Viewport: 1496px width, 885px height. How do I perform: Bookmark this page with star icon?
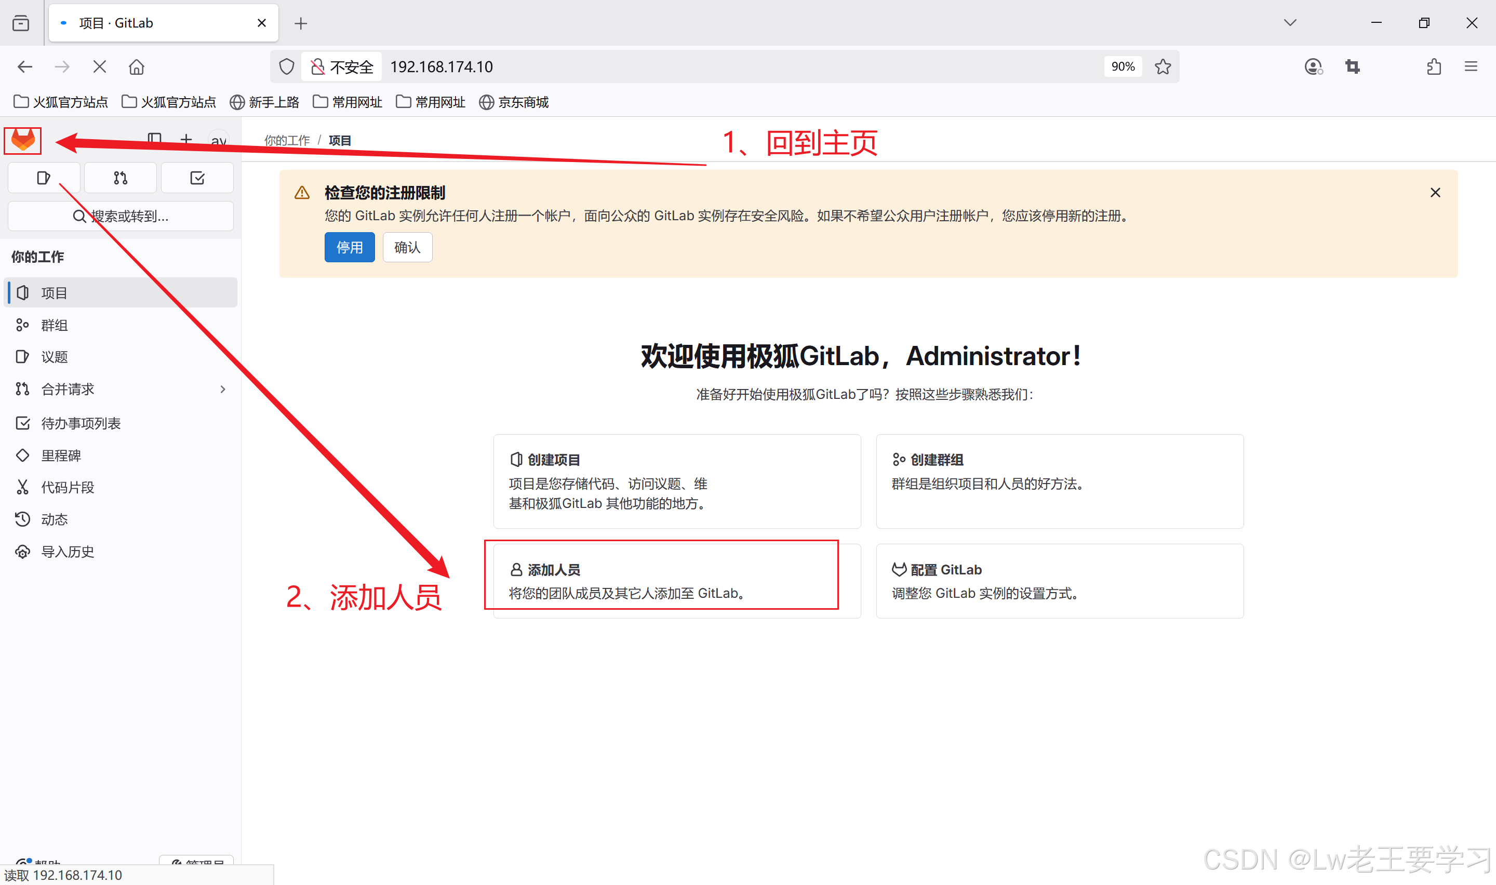point(1162,67)
